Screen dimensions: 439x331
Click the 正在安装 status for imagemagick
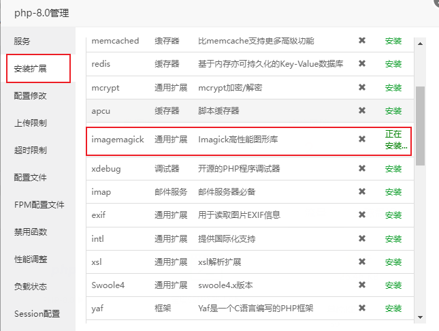click(395, 140)
